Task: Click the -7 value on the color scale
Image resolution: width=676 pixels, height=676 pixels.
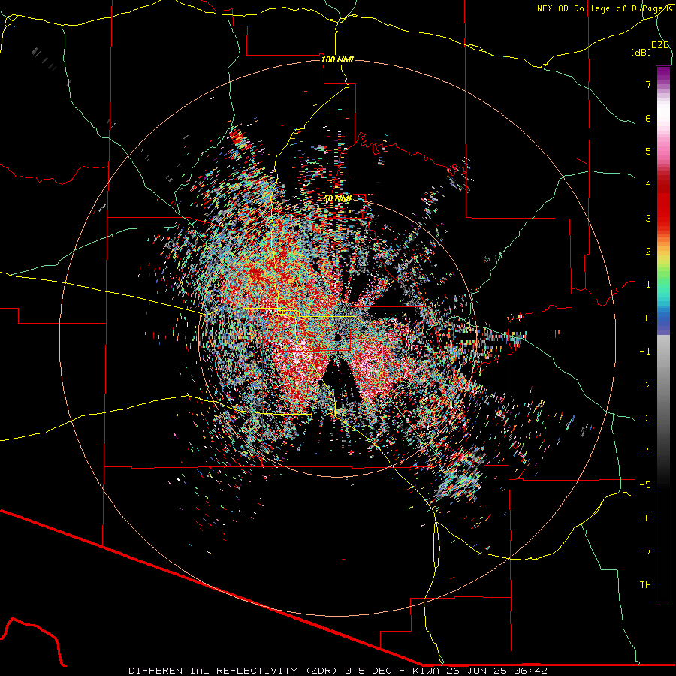Action: coord(645,551)
